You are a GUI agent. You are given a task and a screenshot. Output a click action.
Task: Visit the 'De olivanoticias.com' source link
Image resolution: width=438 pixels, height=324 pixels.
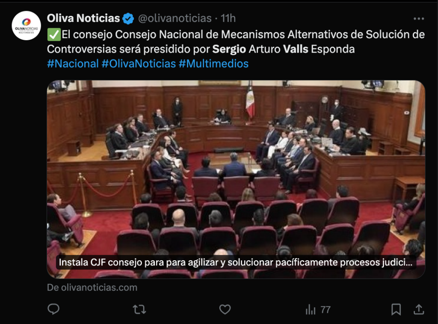92,287
